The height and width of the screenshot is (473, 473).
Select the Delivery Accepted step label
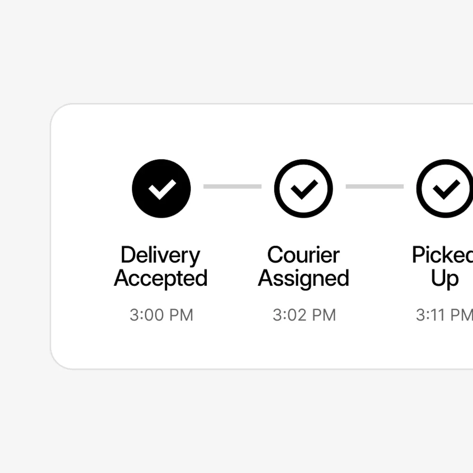pyautogui.click(x=161, y=266)
